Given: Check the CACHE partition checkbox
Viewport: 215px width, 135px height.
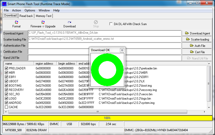Looking at the screenshot, I should tap(6, 107).
